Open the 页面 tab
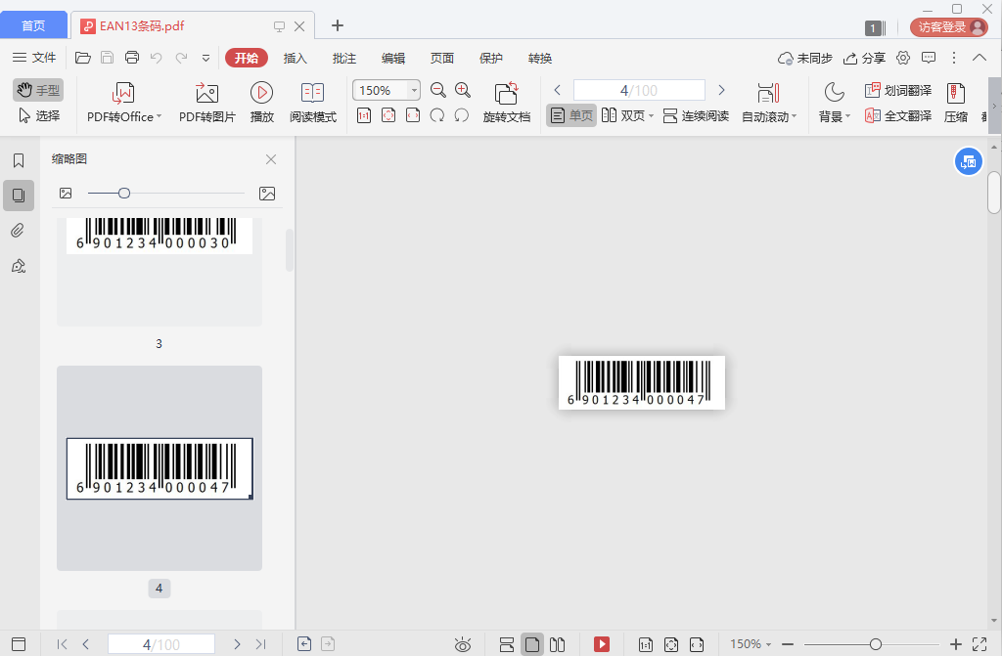Image resolution: width=1002 pixels, height=656 pixels. (x=441, y=58)
